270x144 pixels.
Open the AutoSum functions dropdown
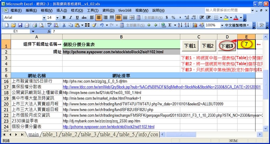(175, 26)
